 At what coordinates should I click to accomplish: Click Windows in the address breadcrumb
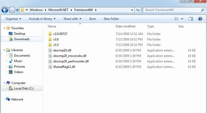[x=36, y=10]
